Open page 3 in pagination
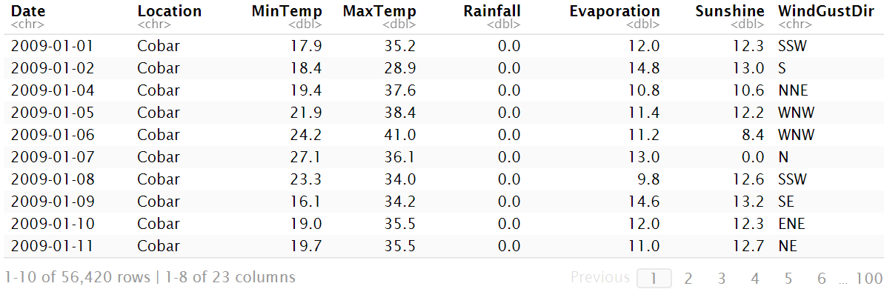884x289 pixels. [x=721, y=278]
